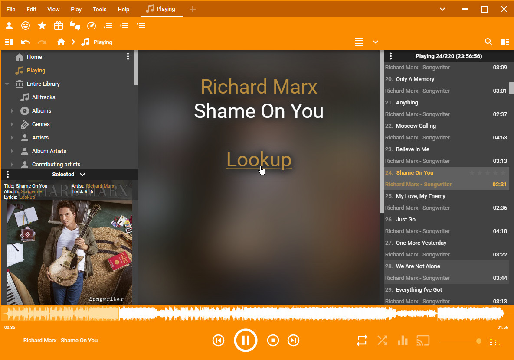Image resolution: width=514 pixels, height=360 pixels.
Task: Open the search magnifier icon
Action: click(x=488, y=42)
